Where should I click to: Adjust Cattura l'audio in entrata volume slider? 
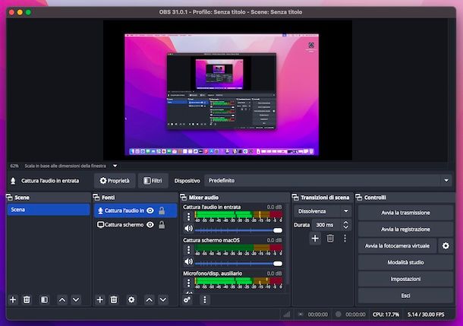238,230
